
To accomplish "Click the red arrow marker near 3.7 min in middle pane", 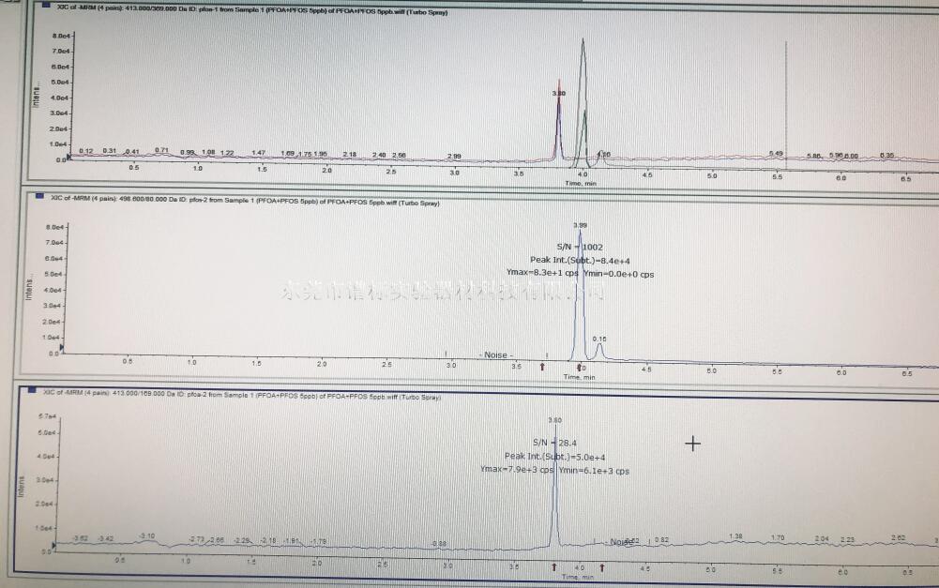I will click(x=541, y=367).
